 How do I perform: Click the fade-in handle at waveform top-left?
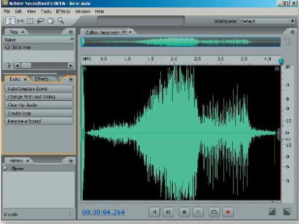[x=85, y=69]
